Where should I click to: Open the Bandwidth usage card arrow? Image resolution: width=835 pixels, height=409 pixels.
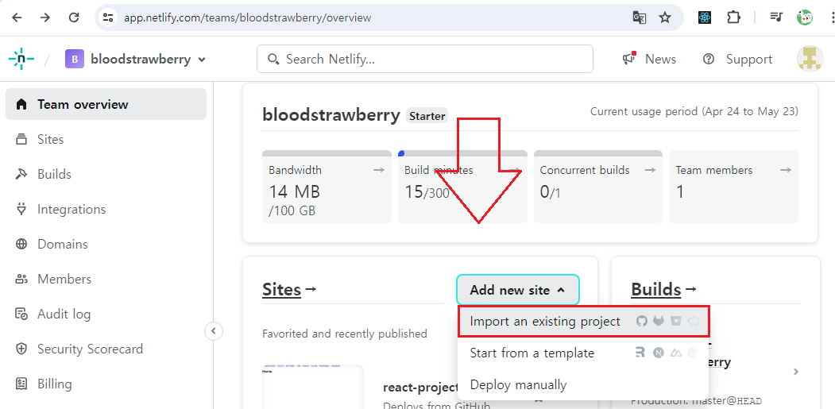coord(379,170)
